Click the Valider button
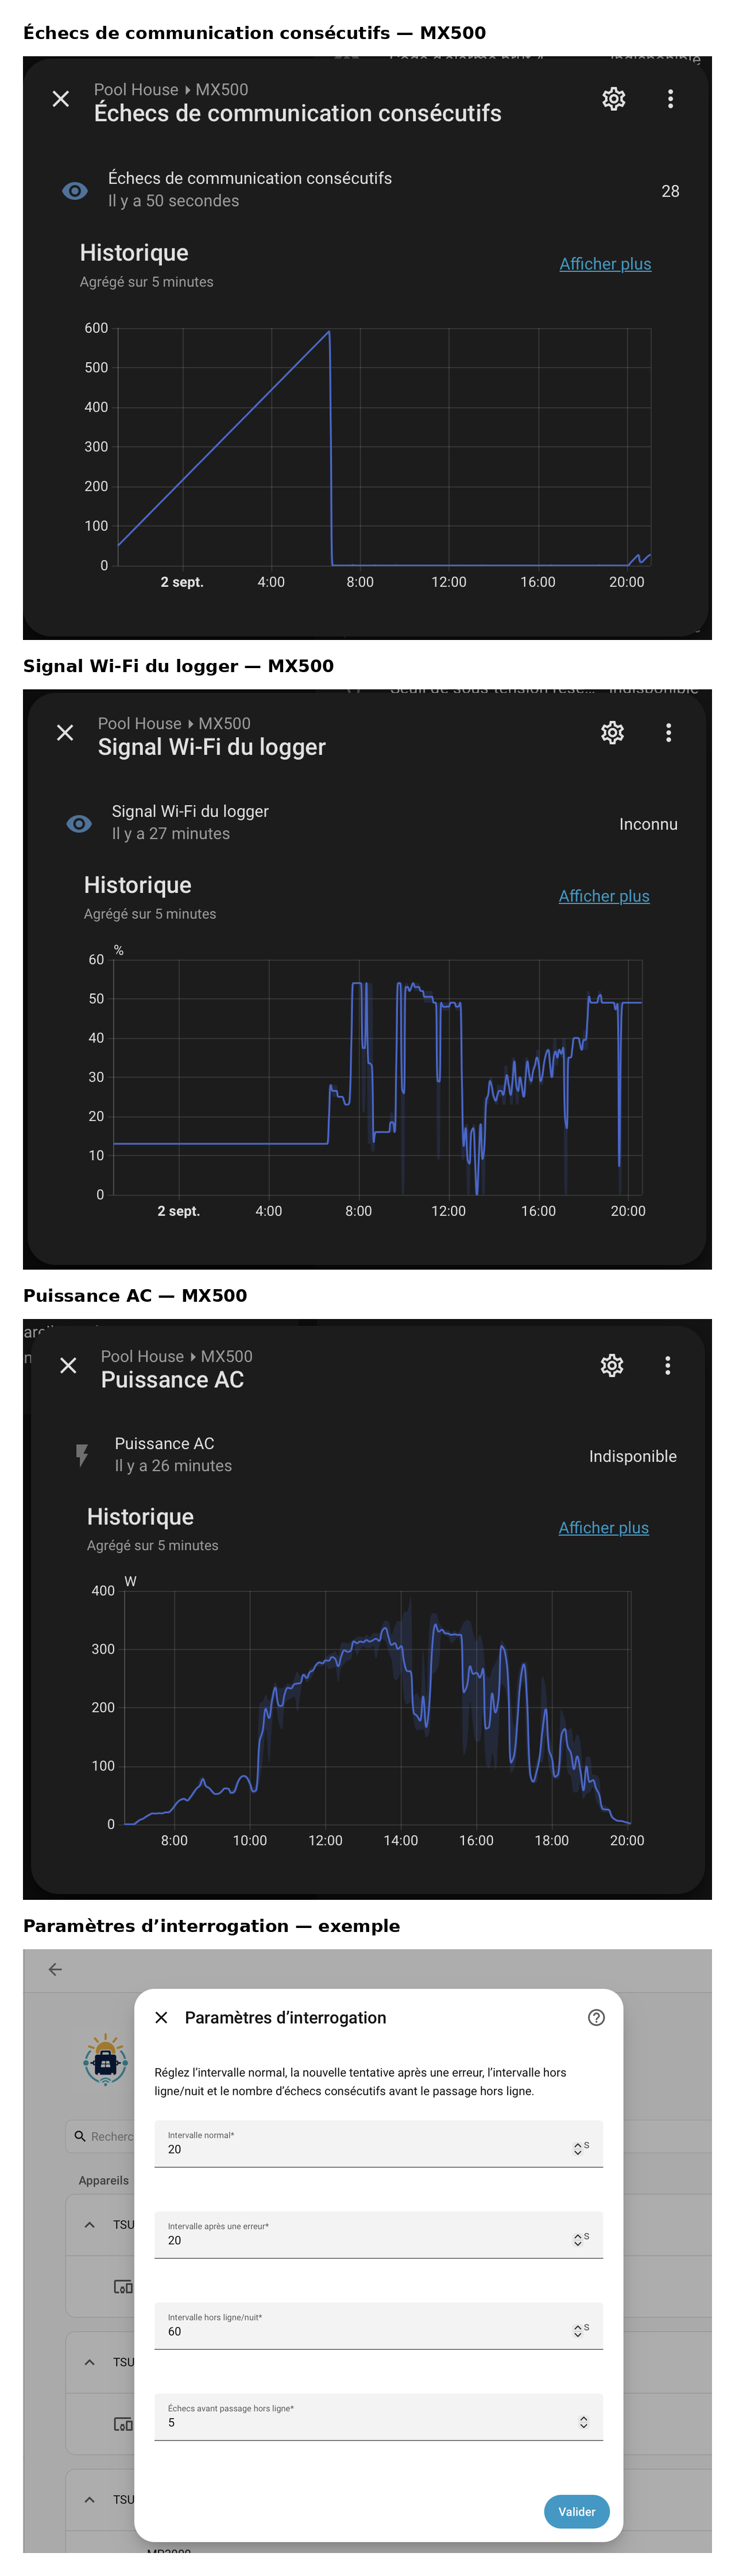This screenshot has height=2576, width=735. [x=576, y=2512]
